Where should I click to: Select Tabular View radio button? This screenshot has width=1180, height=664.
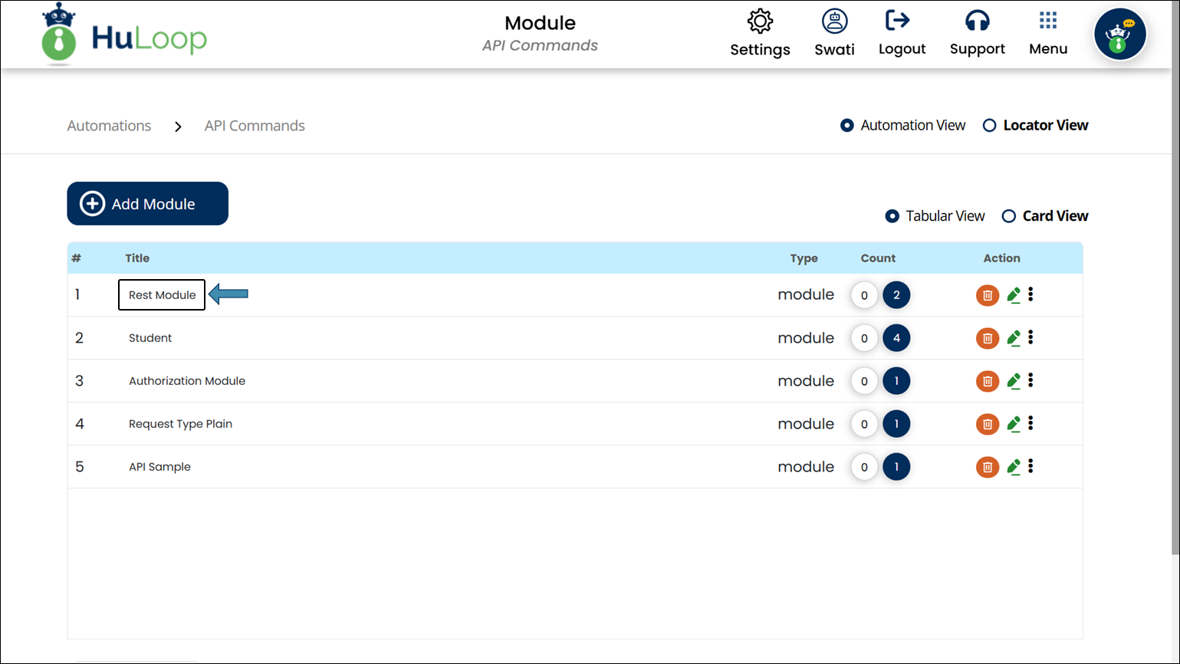coord(892,216)
